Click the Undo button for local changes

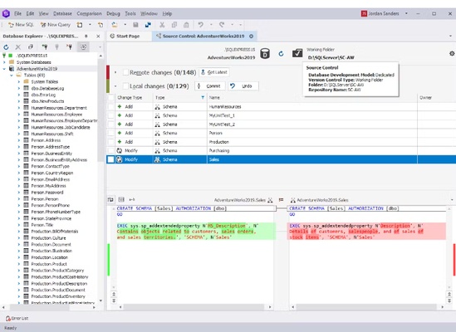click(x=243, y=86)
